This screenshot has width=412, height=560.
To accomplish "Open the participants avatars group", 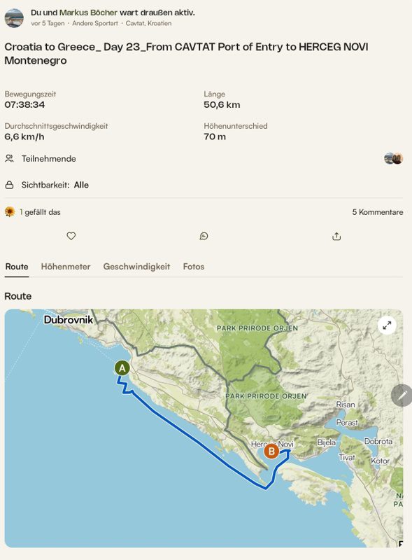I will coord(393,158).
